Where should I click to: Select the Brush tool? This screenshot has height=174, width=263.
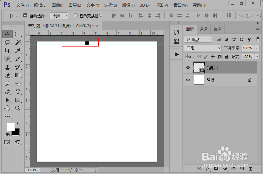(18, 59)
